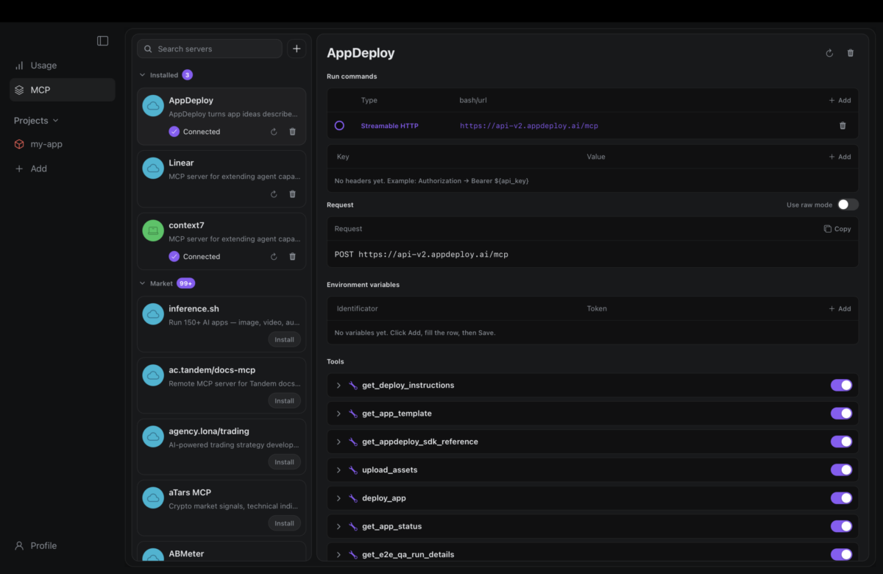Image resolution: width=883 pixels, height=574 pixels.
Task: Click the Search servers field
Action: click(x=210, y=49)
